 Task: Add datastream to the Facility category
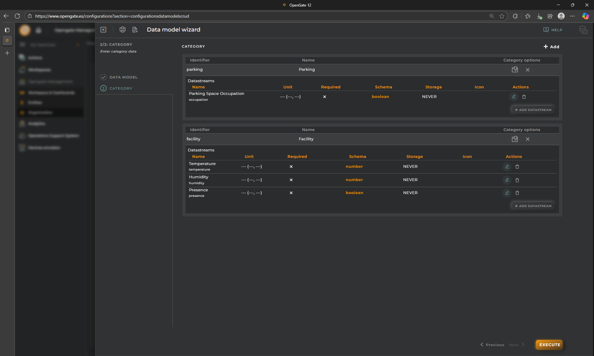pyautogui.click(x=533, y=206)
